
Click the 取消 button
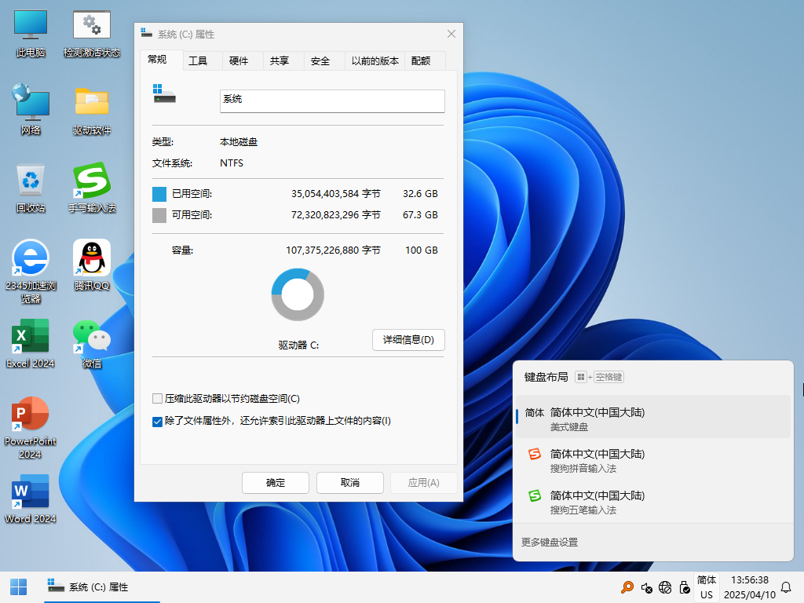[x=349, y=483]
